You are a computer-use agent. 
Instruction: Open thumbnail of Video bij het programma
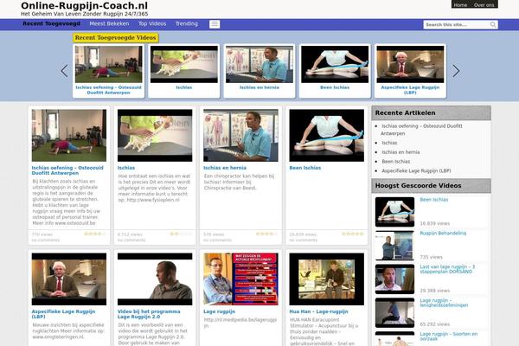click(155, 279)
